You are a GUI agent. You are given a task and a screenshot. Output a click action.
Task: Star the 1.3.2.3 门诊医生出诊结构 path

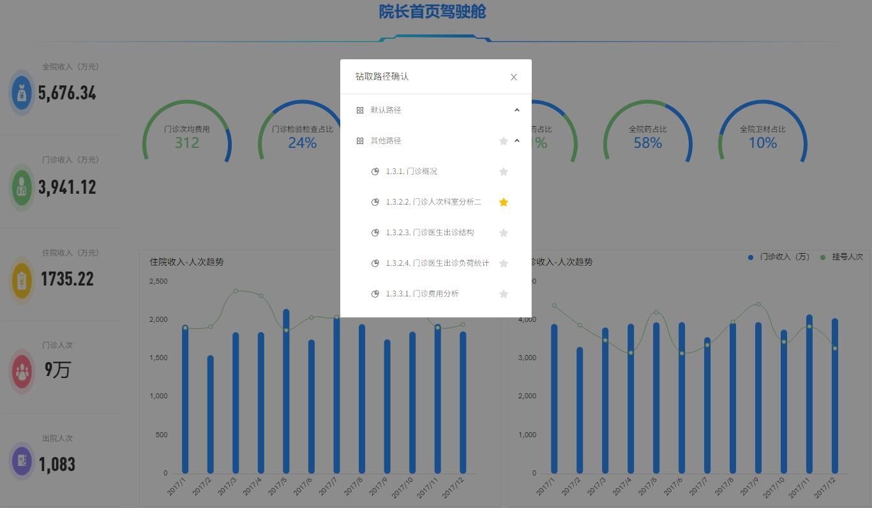tap(504, 233)
